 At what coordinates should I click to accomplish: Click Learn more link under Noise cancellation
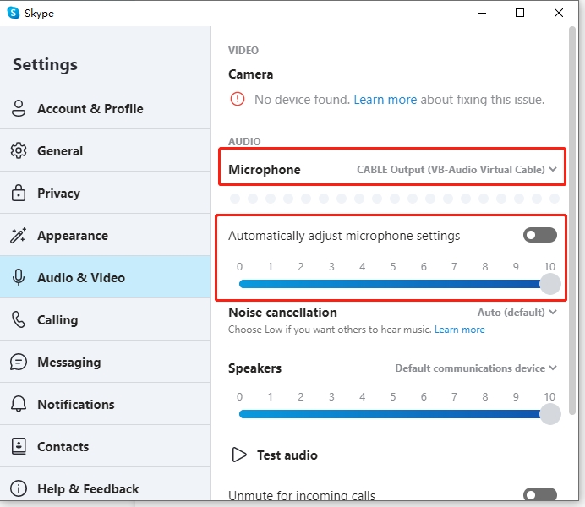(x=459, y=330)
